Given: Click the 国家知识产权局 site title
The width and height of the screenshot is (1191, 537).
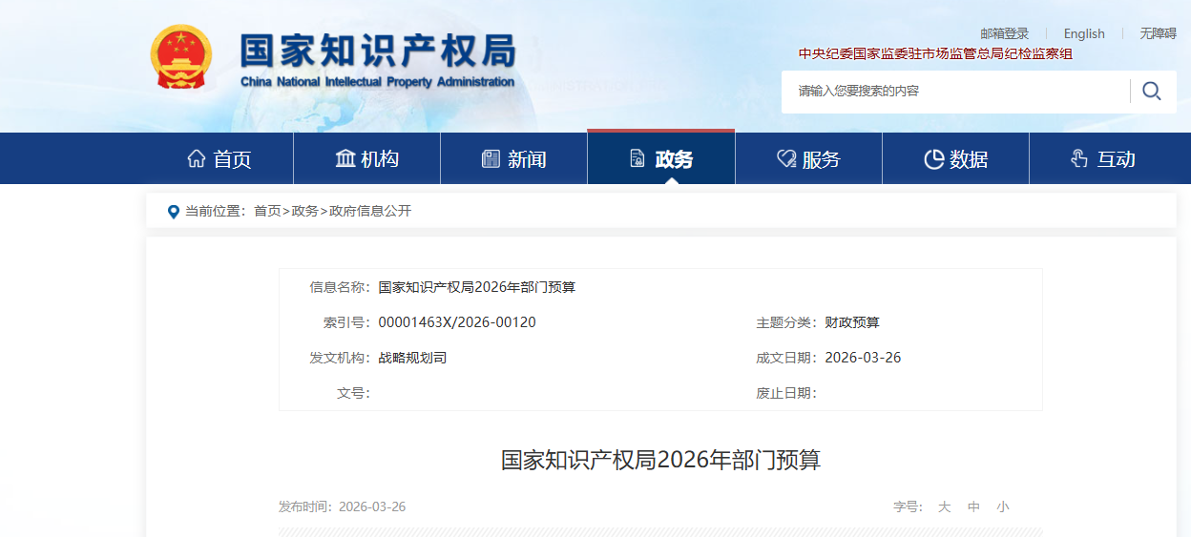Looking at the screenshot, I should [x=377, y=50].
